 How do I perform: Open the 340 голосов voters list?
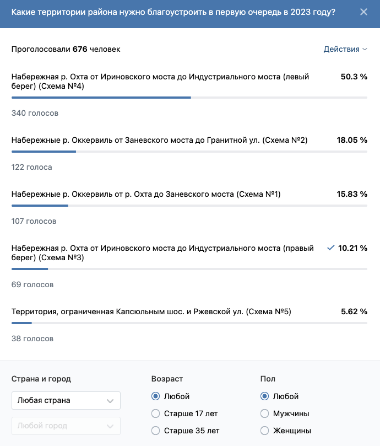click(x=35, y=113)
